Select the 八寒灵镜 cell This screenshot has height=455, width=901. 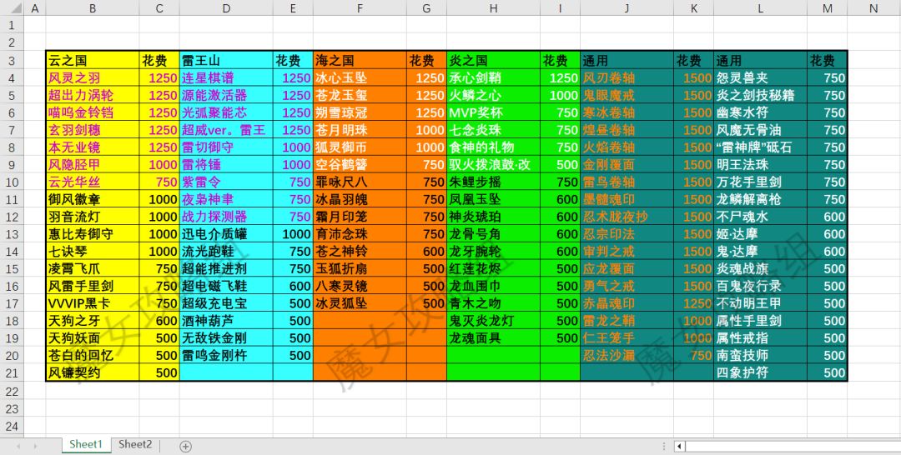(x=360, y=286)
